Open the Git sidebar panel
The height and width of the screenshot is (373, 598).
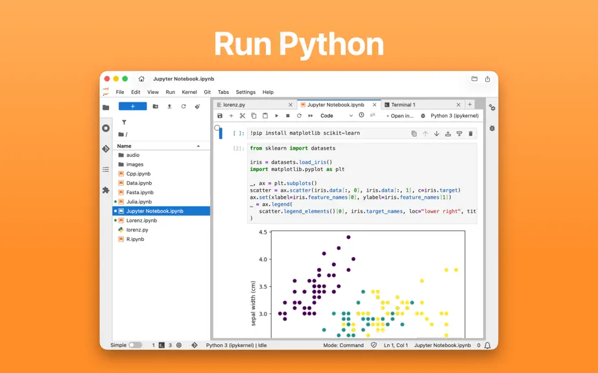[106, 149]
